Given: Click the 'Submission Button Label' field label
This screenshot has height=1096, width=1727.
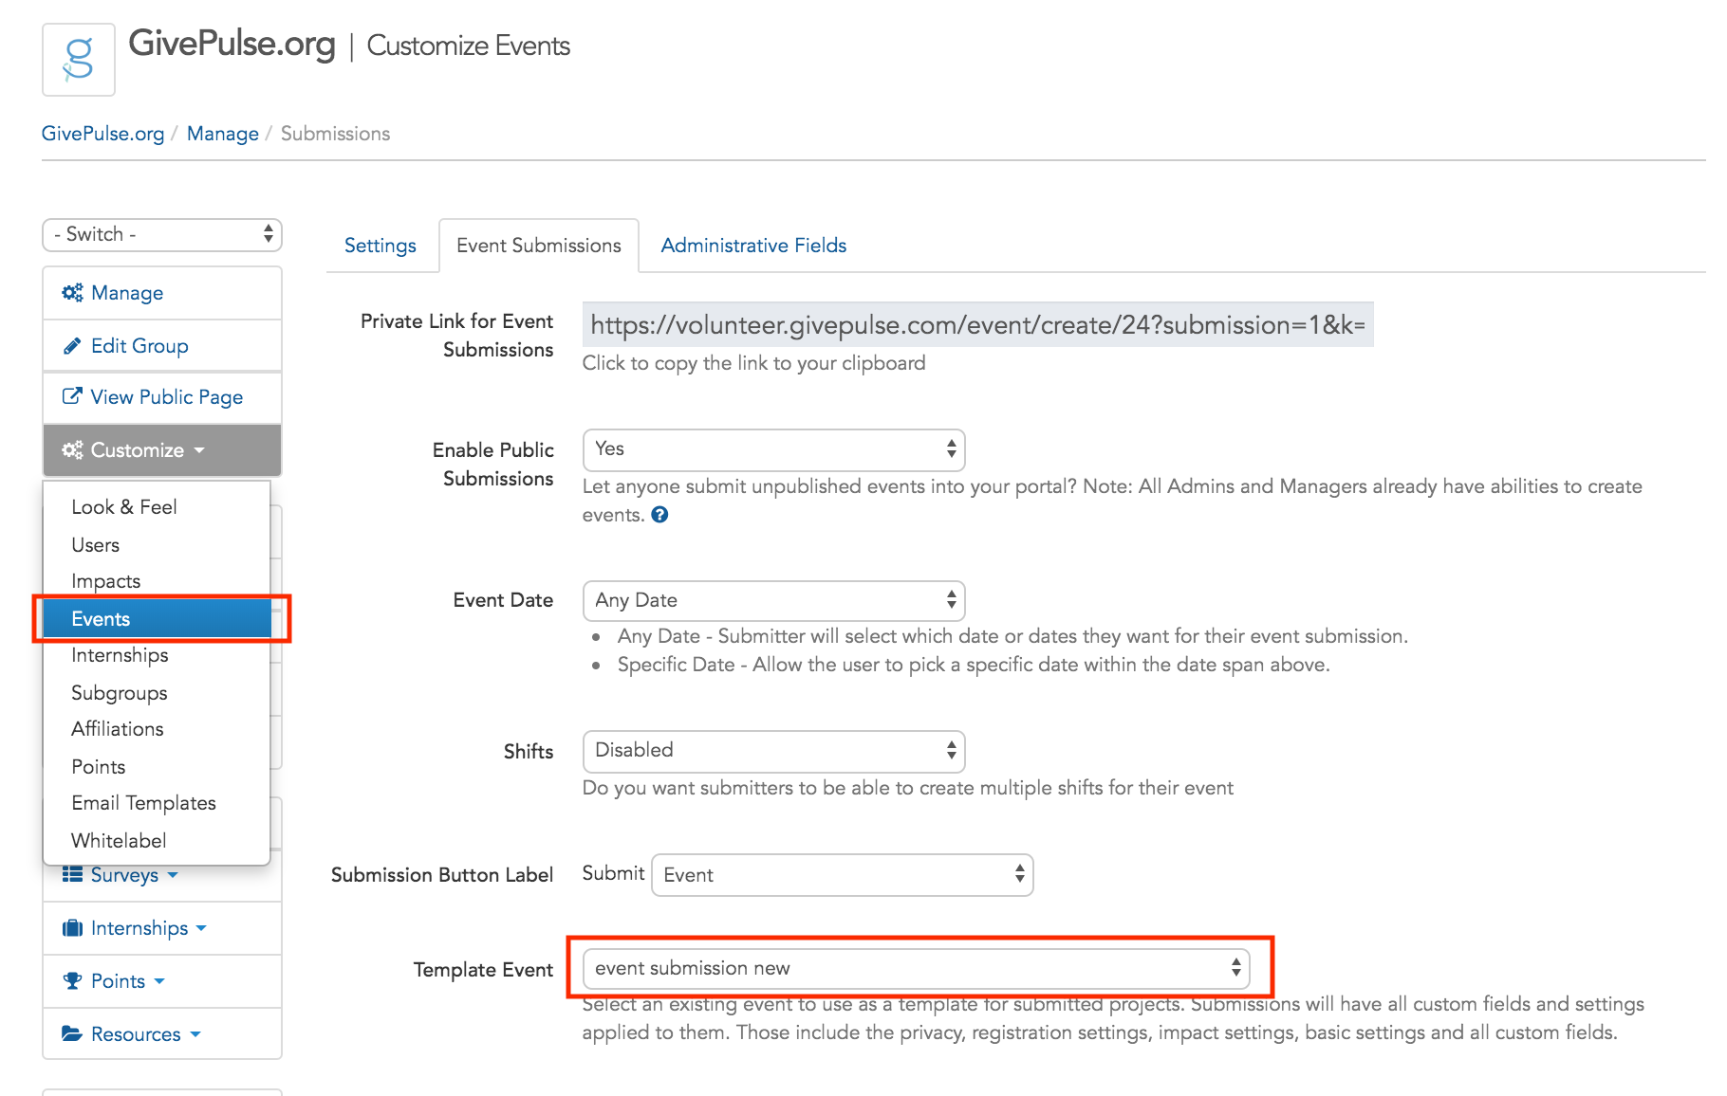Looking at the screenshot, I should click(x=442, y=875).
